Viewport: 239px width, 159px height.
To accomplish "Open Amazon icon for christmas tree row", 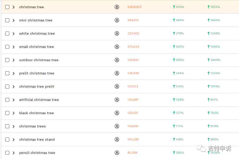I will [x=117, y=7].
